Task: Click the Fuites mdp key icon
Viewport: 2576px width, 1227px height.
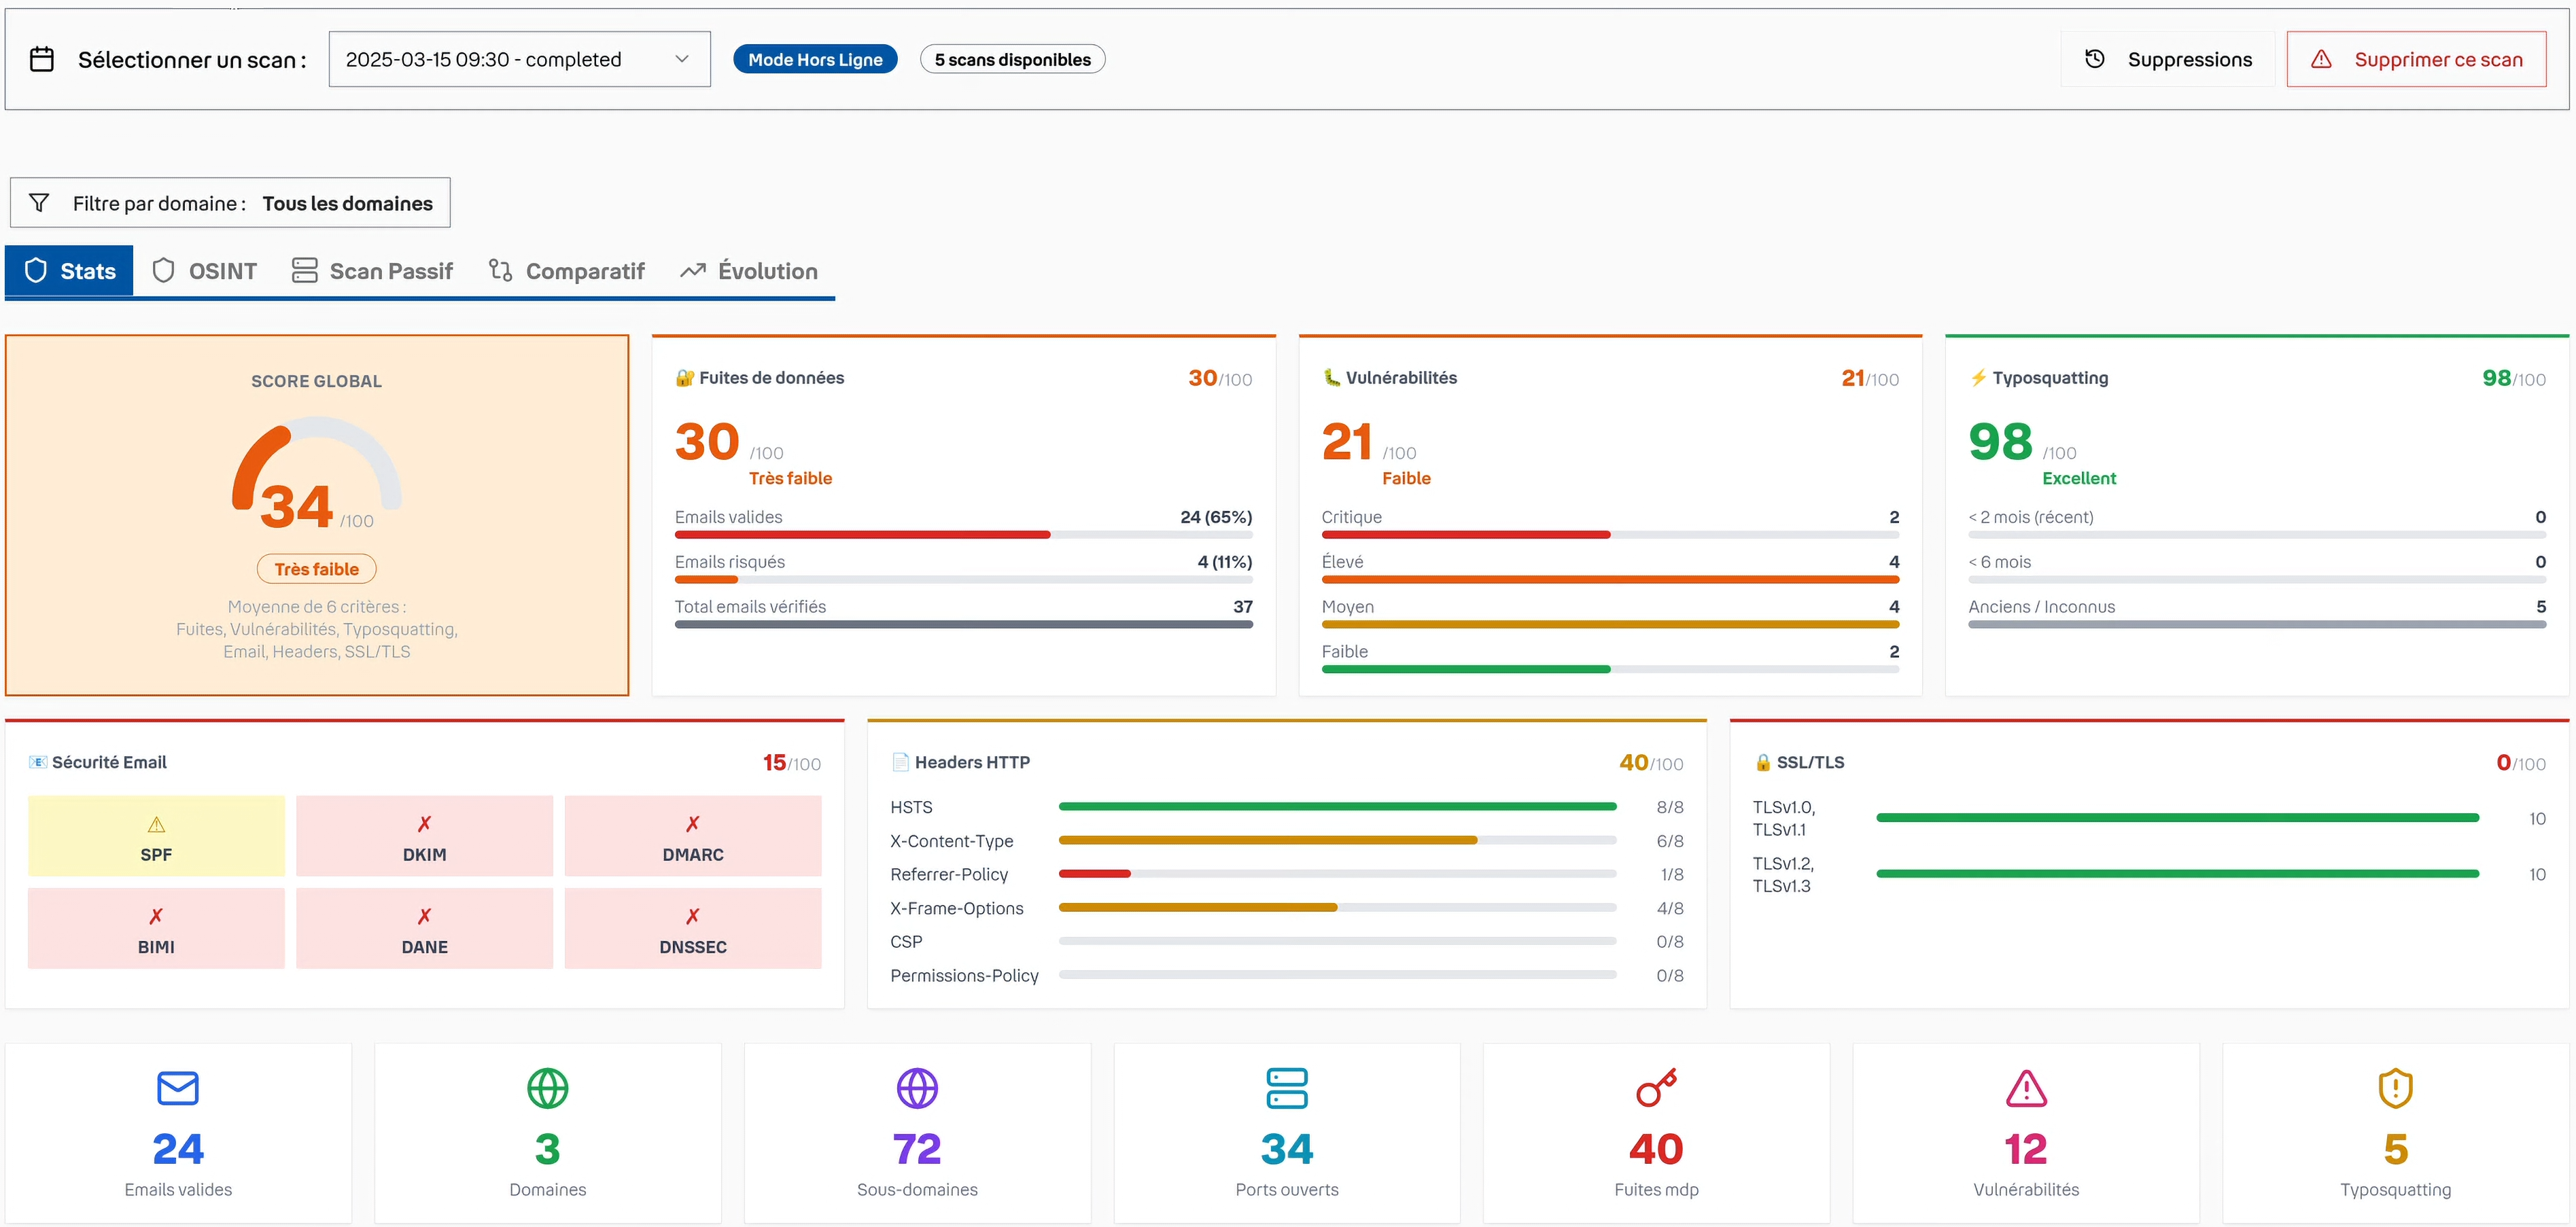Action: coord(1656,1088)
